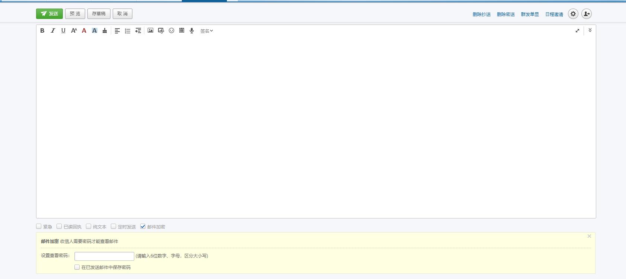Pick the red font color swatch
The height and width of the screenshot is (279, 626).
[84, 31]
